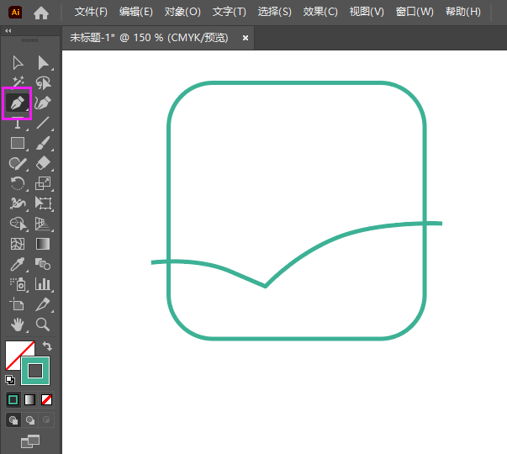The image size is (507, 454).
Task: Select the Hand tool
Action: click(x=17, y=324)
